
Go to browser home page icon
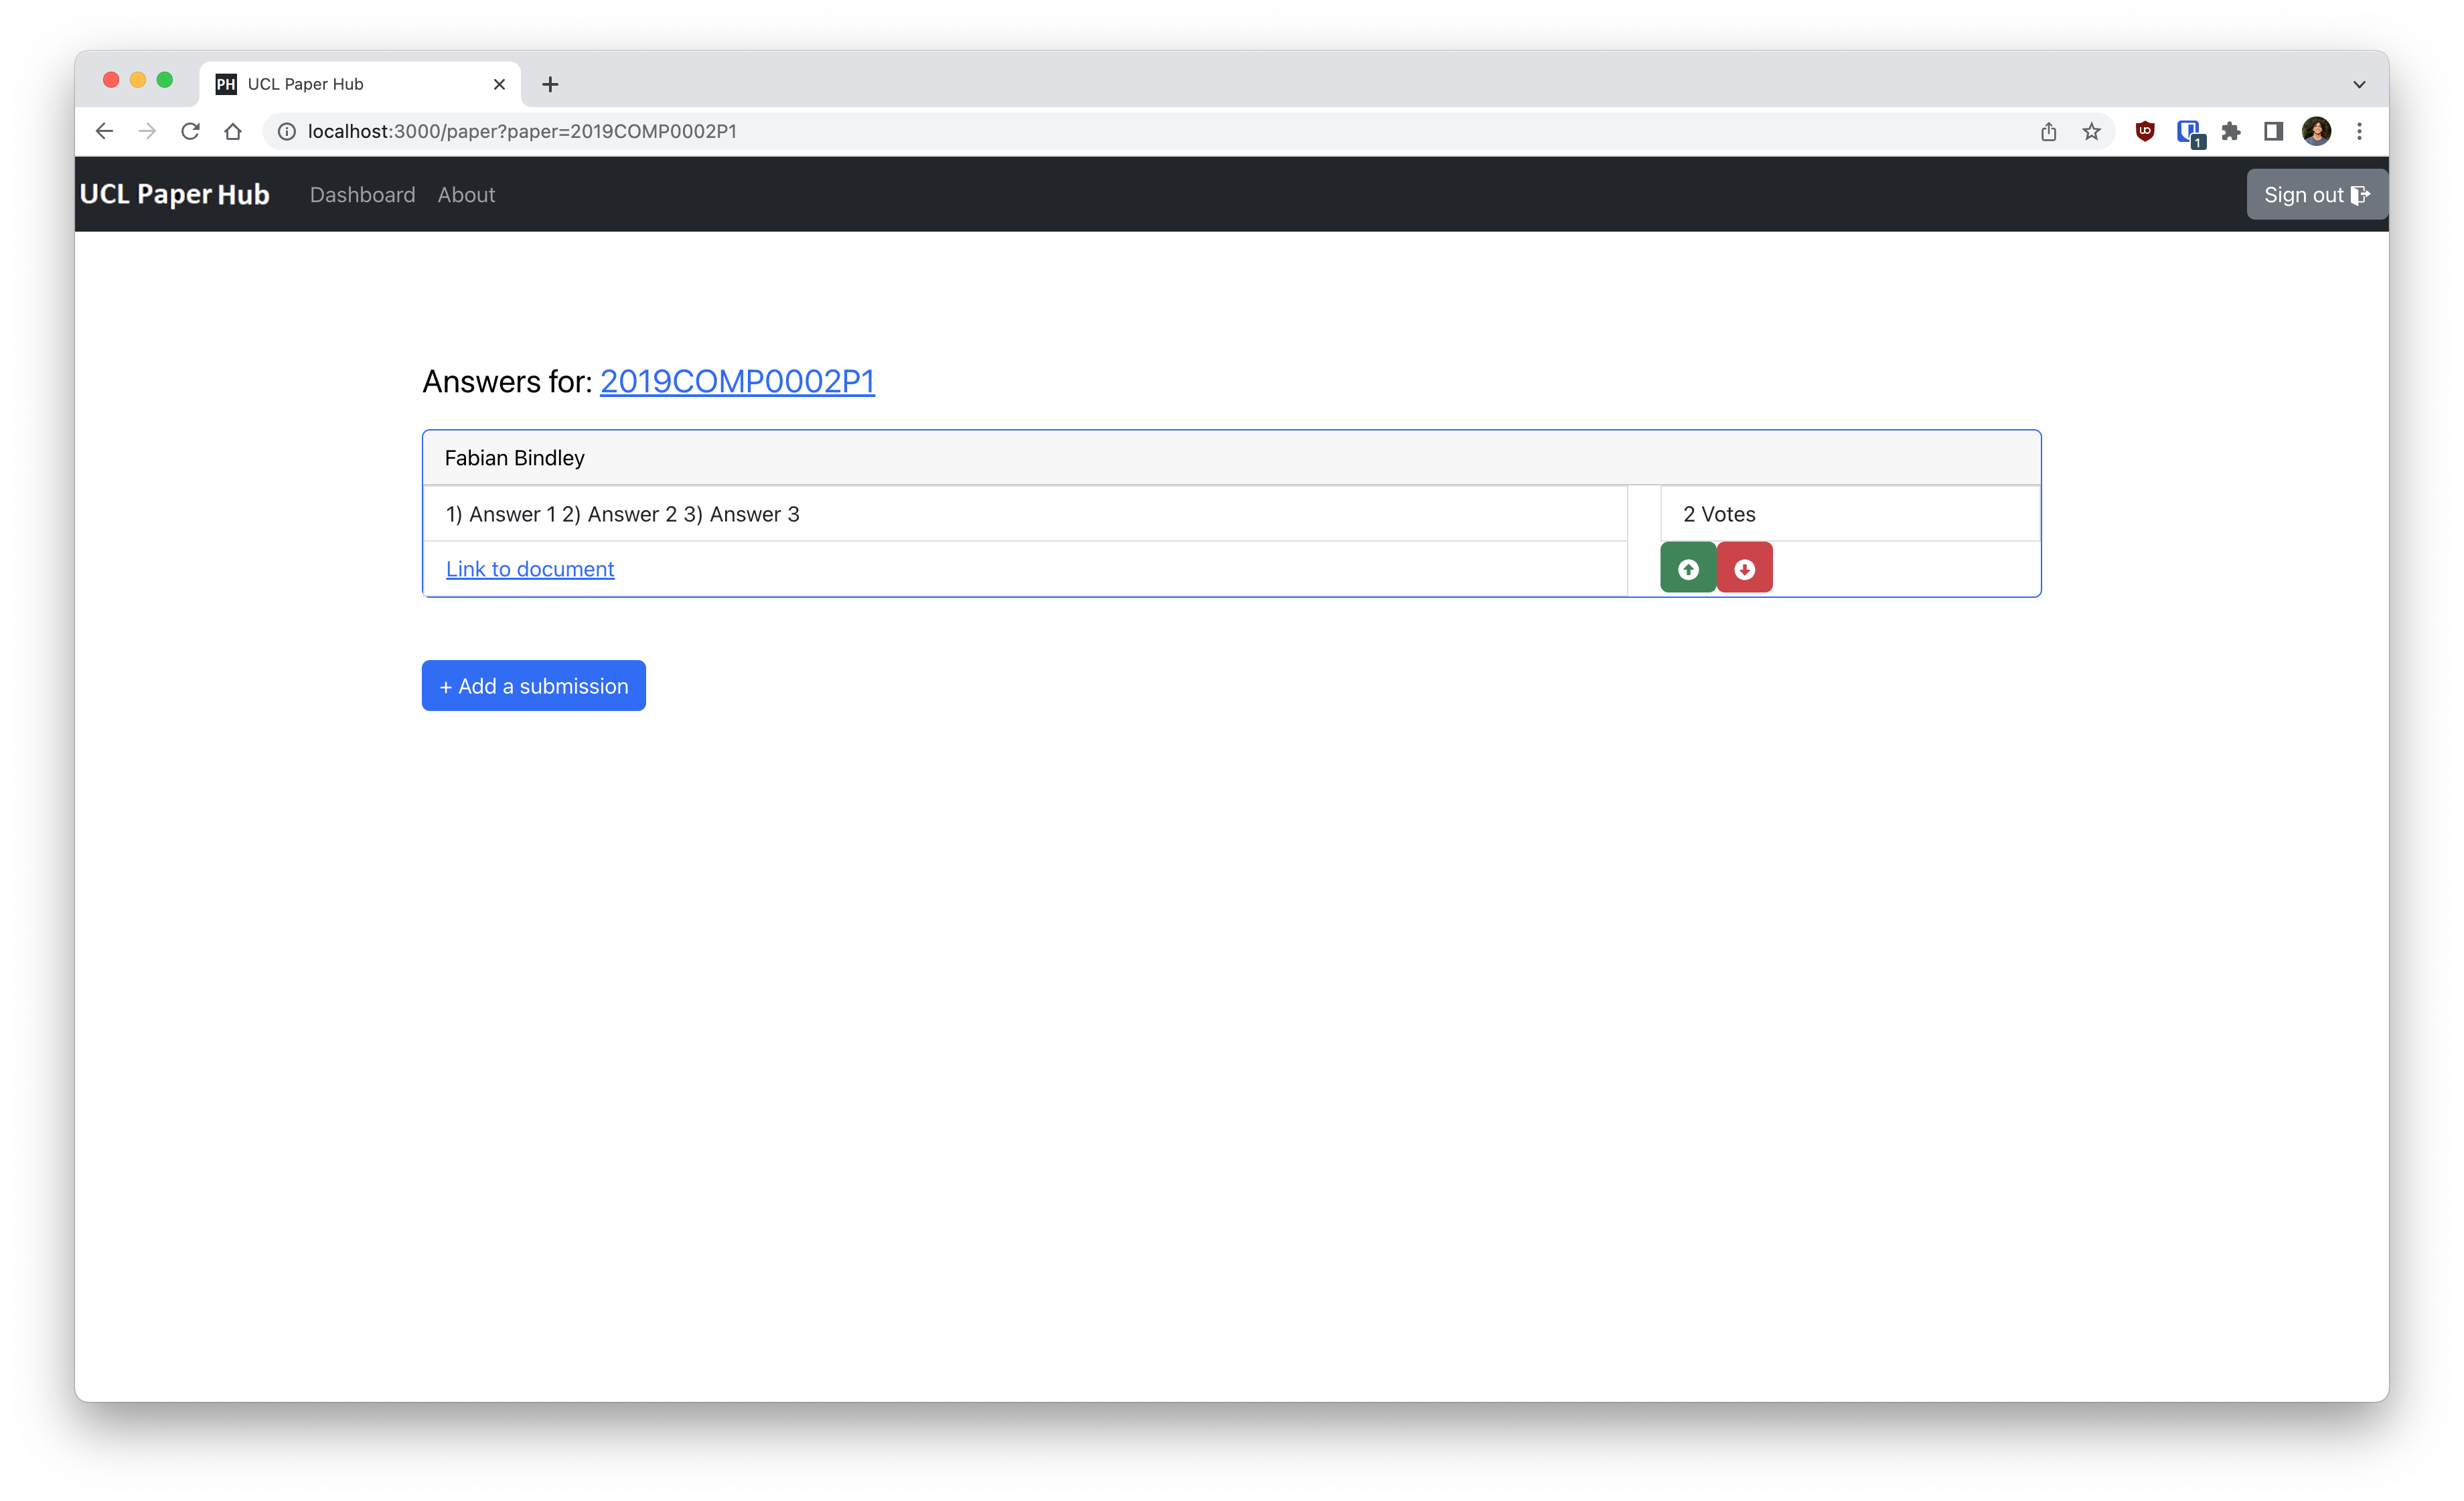233,131
